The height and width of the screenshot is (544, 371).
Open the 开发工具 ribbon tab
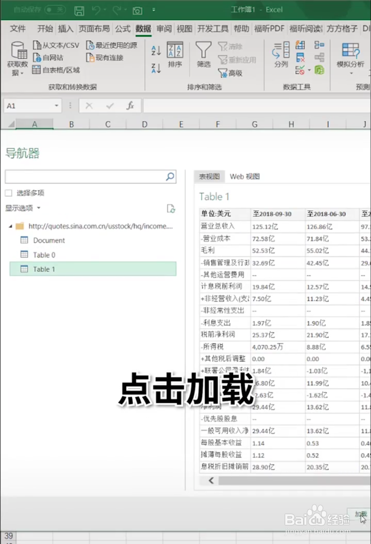tap(213, 29)
